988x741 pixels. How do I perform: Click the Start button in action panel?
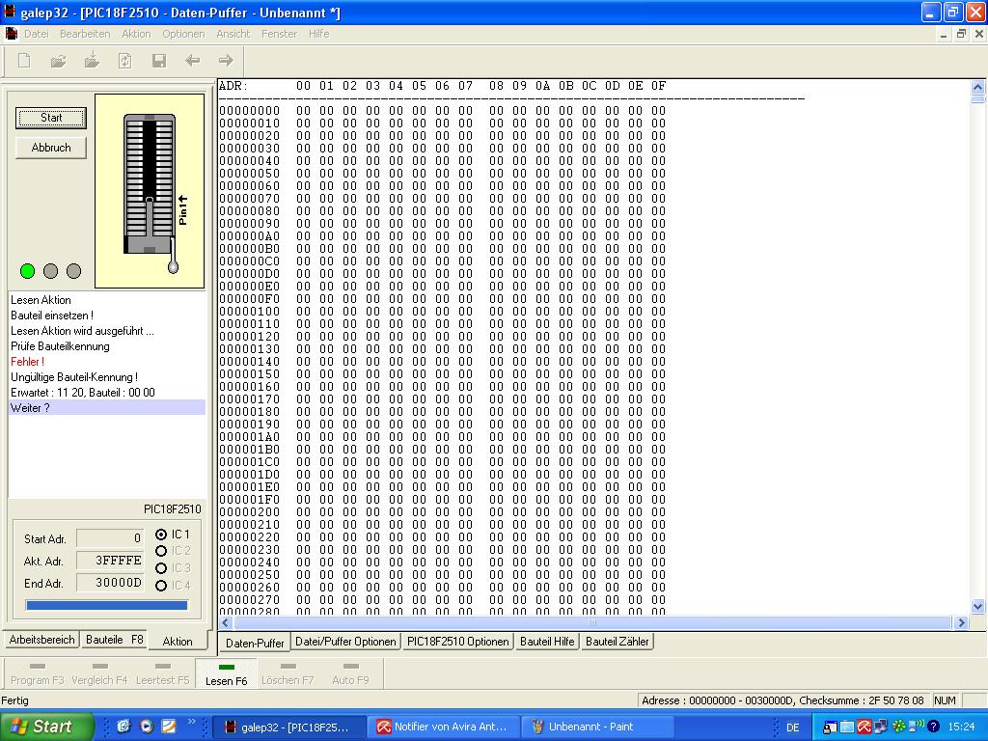pos(51,118)
